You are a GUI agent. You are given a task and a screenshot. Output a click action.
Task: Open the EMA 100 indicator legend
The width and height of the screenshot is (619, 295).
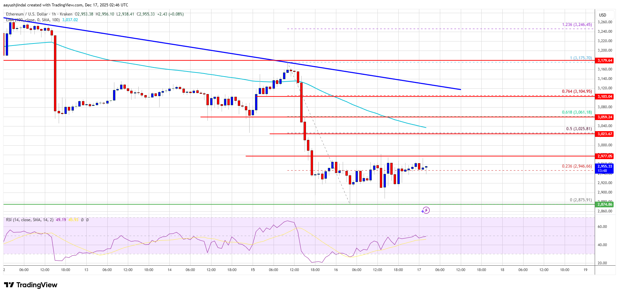point(33,20)
